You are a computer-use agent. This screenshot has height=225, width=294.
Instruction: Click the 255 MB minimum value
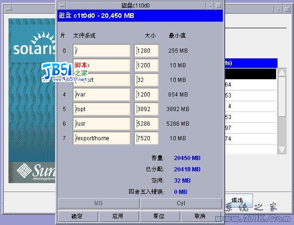(178, 50)
